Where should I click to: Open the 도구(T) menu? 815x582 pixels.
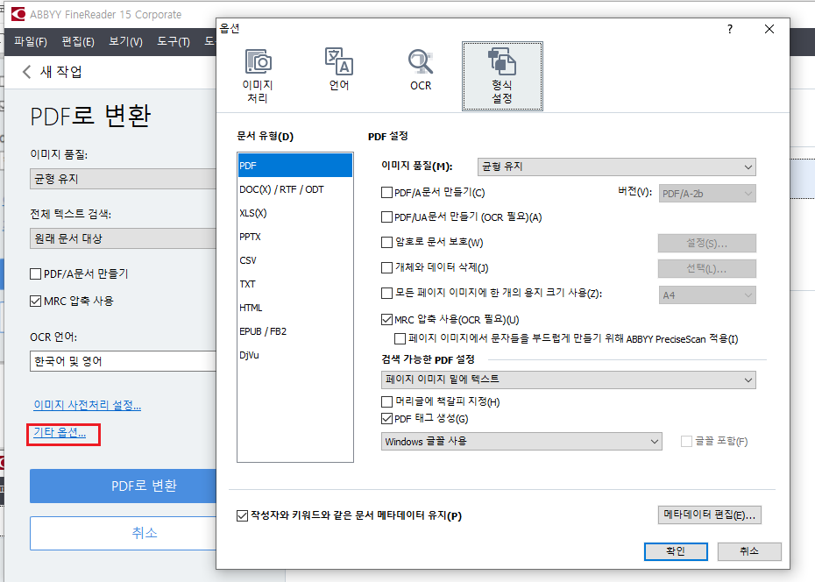pos(174,41)
